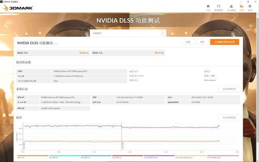Click the 保存 save button
Screen dimensions: 259x162
(202, 42)
